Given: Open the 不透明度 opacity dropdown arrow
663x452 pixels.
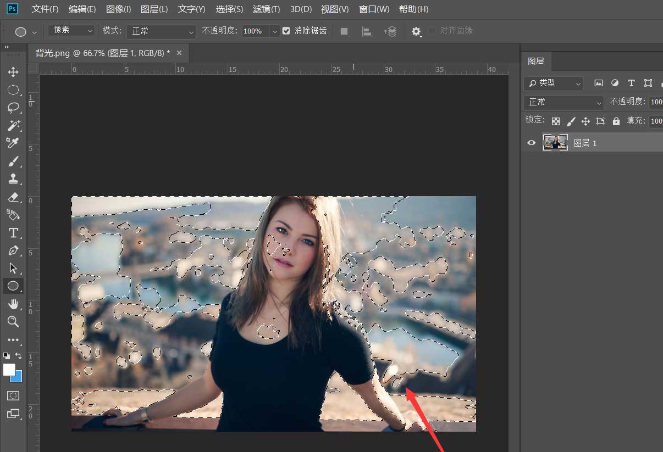Looking at the screenshot, I should coord(274,31).
